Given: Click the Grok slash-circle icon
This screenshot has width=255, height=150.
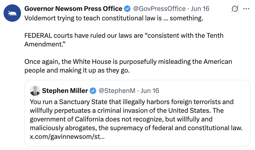Looking at the screenshot, I should click(235, 9).
